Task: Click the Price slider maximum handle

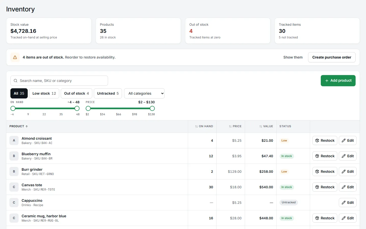Action: click(152, 108)
